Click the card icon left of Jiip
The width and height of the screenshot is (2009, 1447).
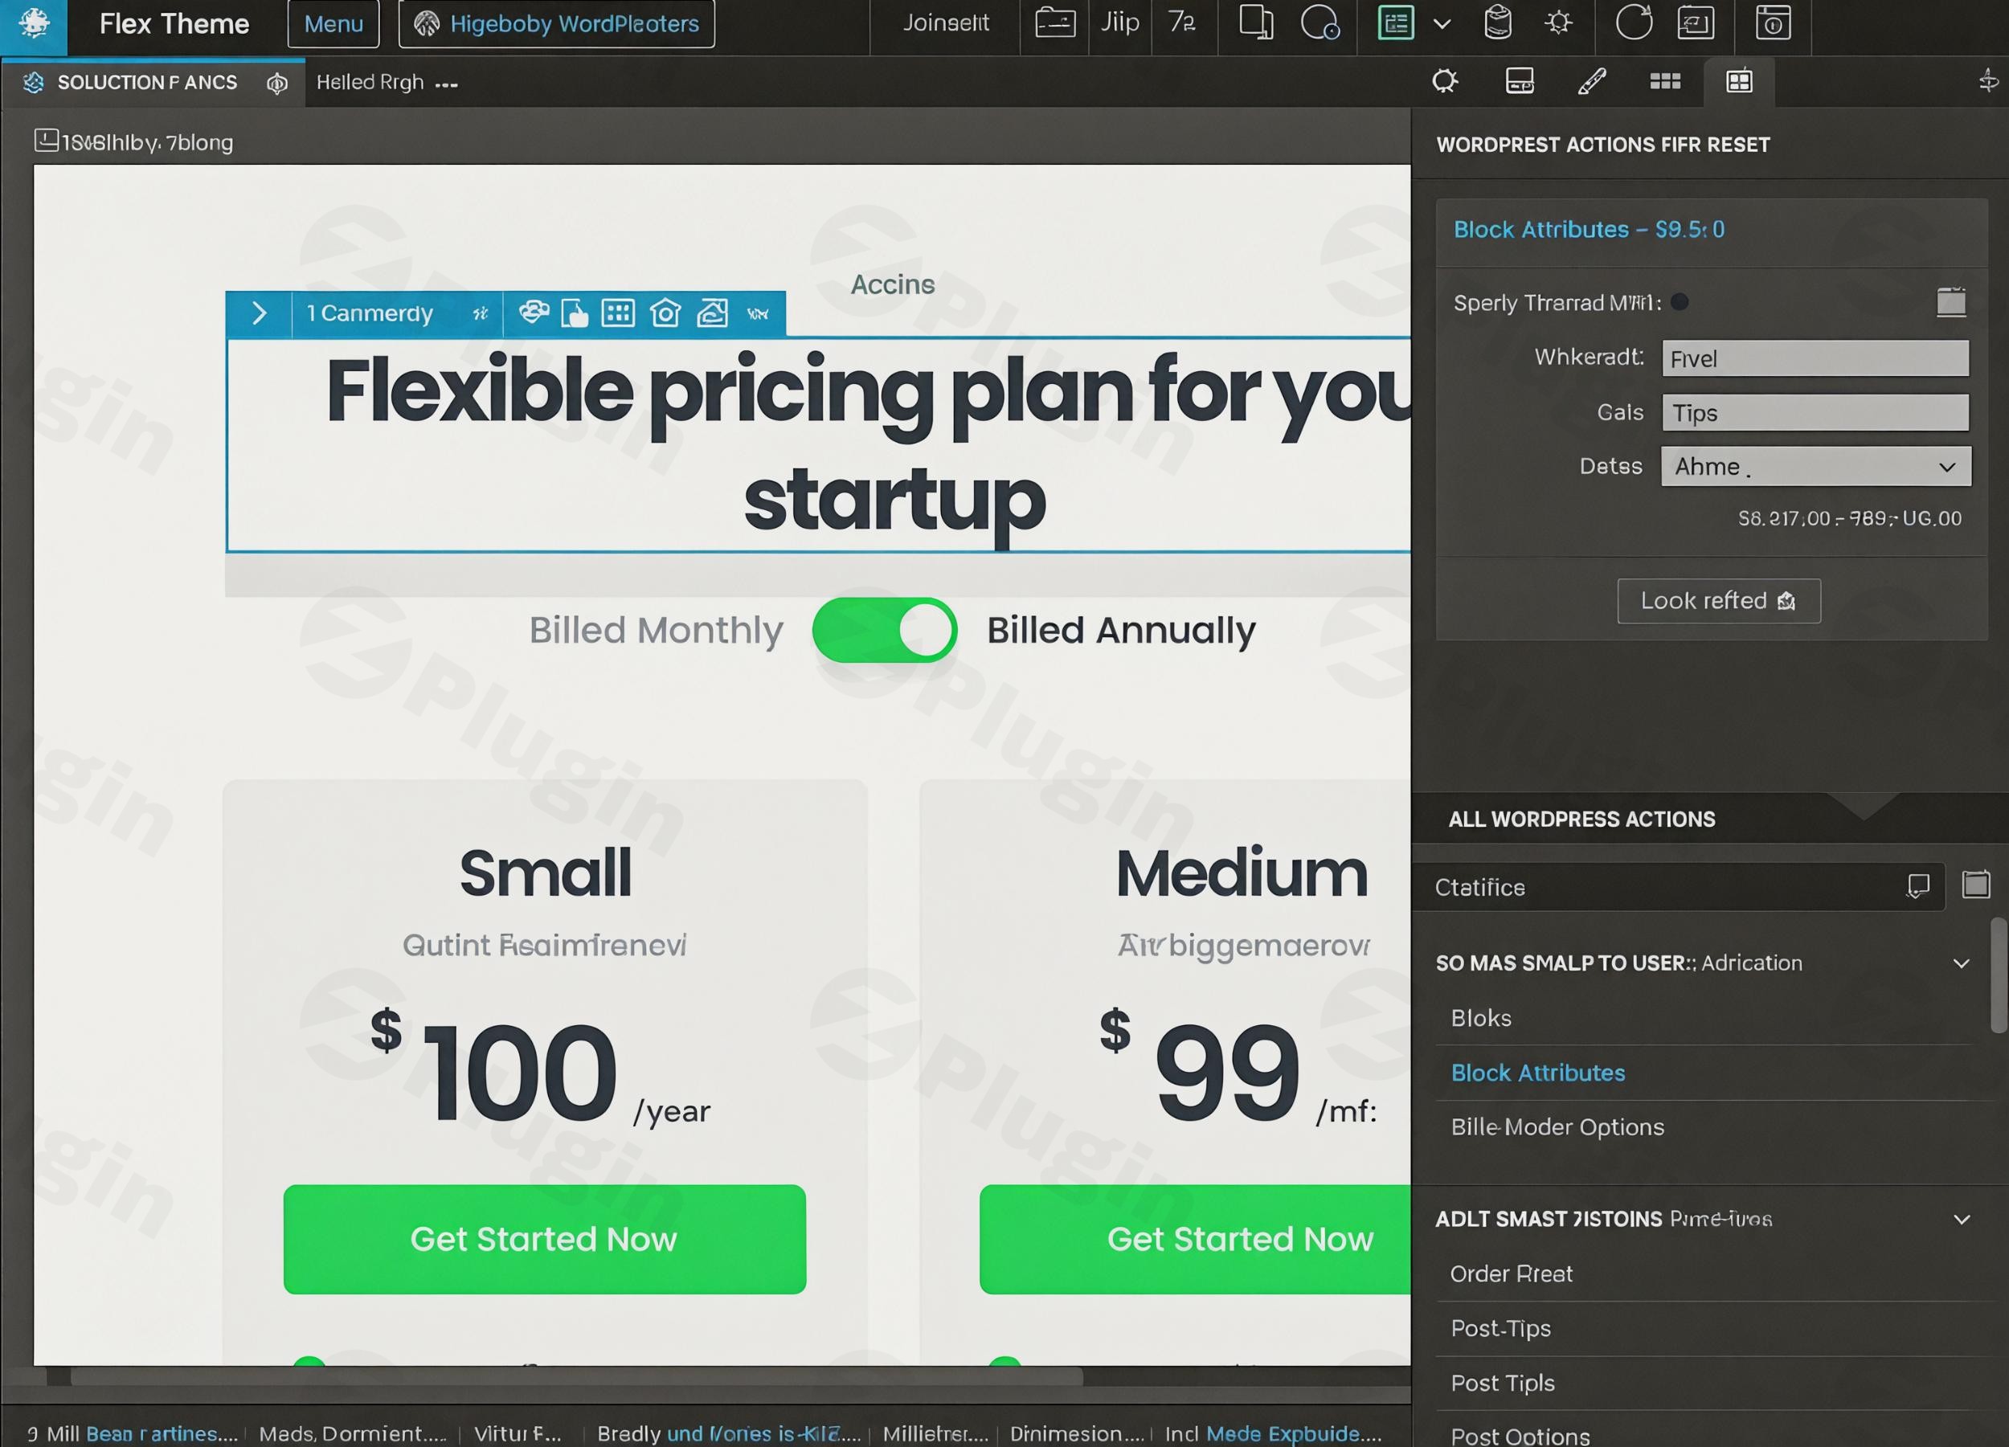[x=1055, y=22]
